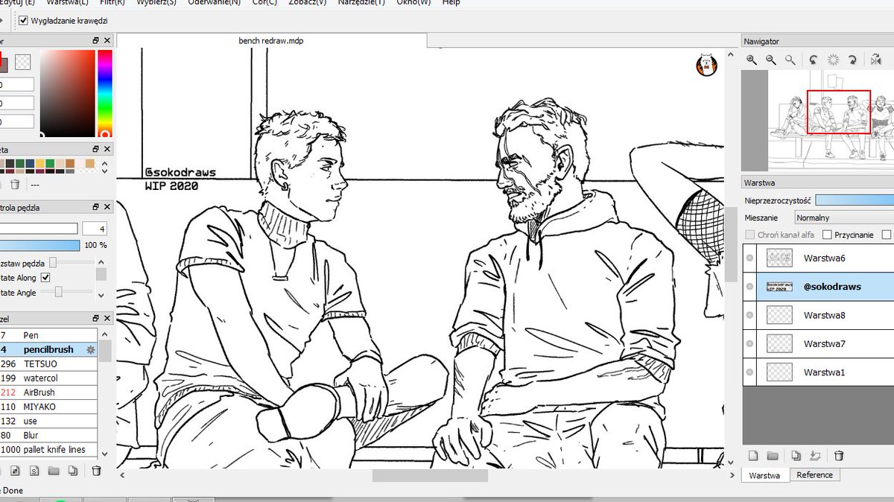This screenshot has width=894, height=502.
Task: Click brush control scroll up arrow
Action: (101, 261)
